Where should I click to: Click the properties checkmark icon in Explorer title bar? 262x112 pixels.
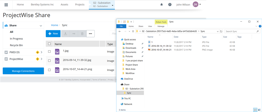coord(124,22)
